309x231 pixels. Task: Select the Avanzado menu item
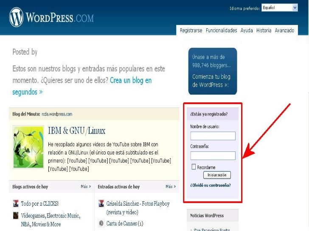click(284, 30)
